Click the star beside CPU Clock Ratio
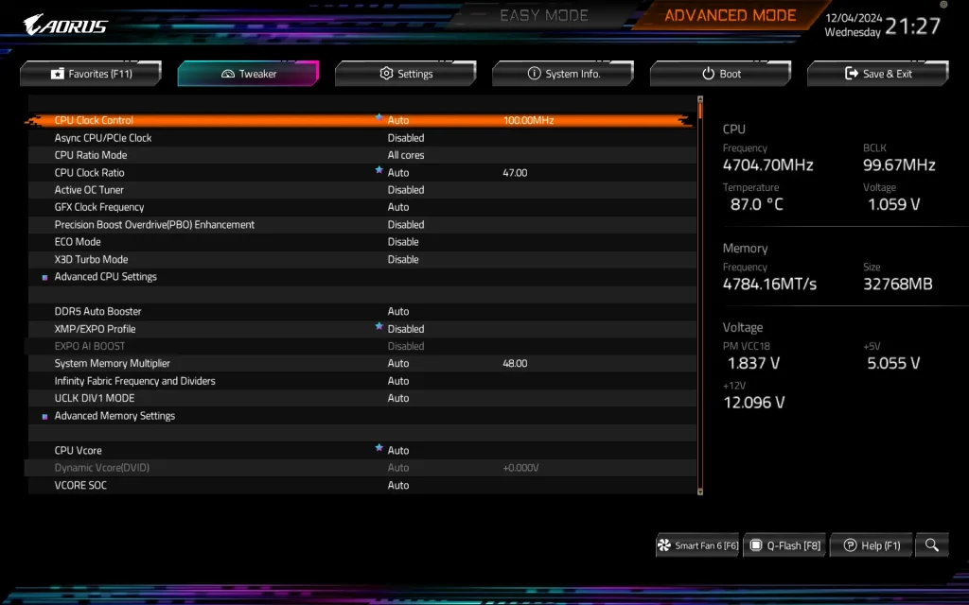969x605 pixels. (x=378, y=172)
